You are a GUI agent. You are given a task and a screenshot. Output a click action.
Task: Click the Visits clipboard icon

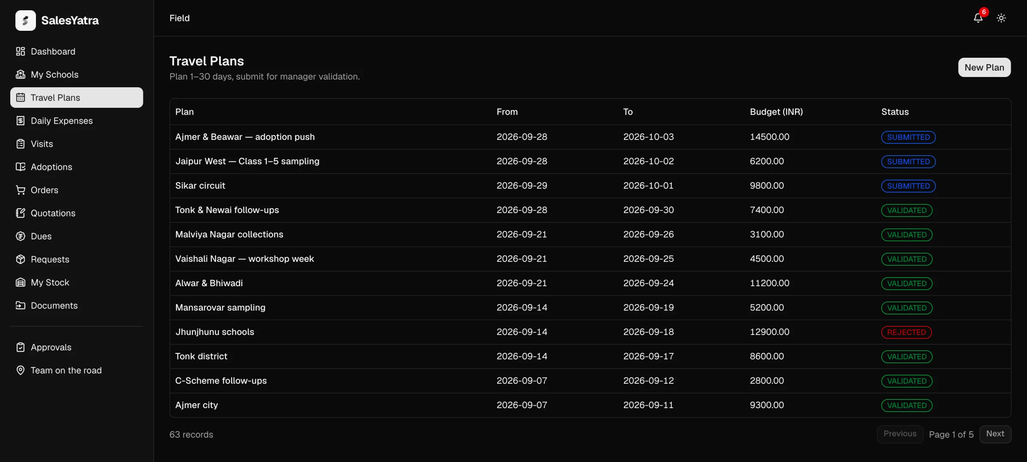pos(21,144)
